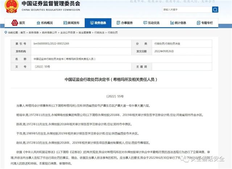Click the bar chart icon beside 统计信息
232x169 pixels.
click(x=172, y=23)
